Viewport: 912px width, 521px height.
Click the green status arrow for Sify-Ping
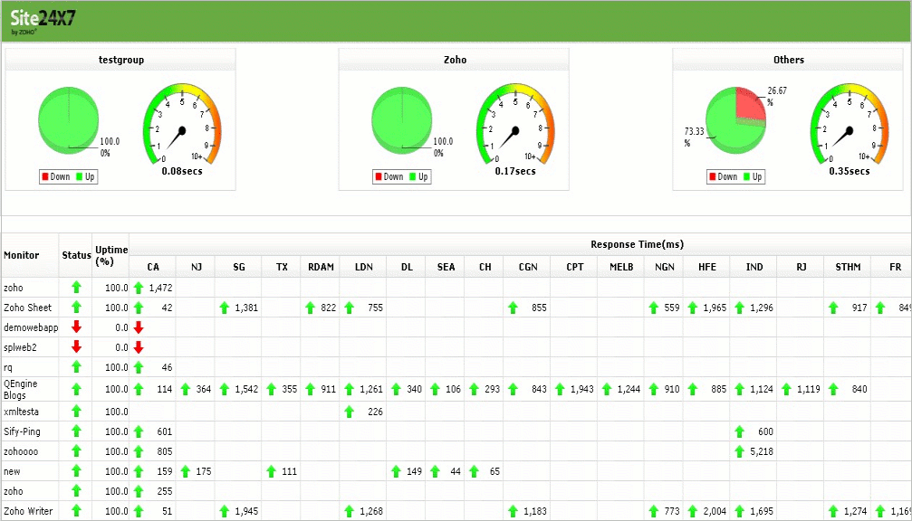point(76,431)
